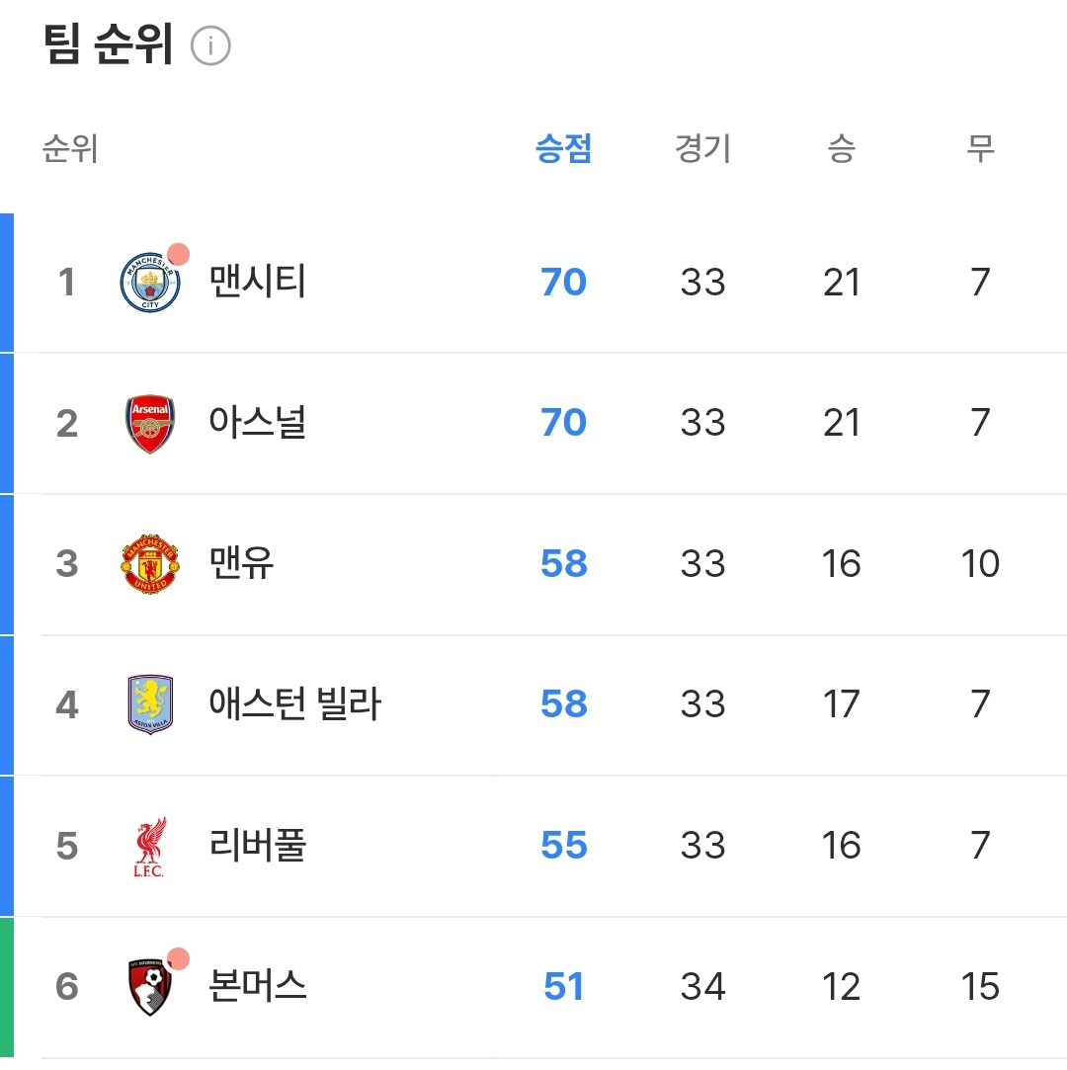Screen dimensions: 1067x1070
Task: Click the 리버풀 team name
Action: point(258,846)
